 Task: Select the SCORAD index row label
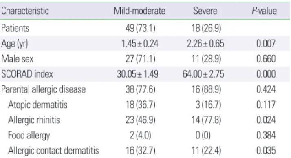click(27, 74)
